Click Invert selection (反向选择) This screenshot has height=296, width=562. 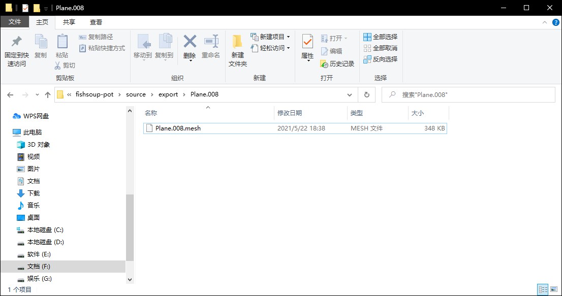pyautogui.click(x=380, y=59)
